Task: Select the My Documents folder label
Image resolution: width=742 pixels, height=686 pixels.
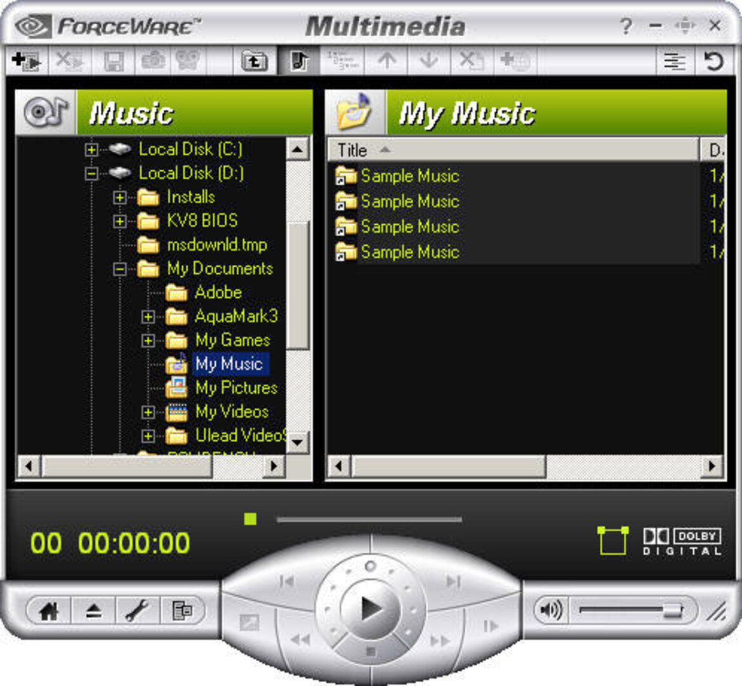Action: click(220, 269)
